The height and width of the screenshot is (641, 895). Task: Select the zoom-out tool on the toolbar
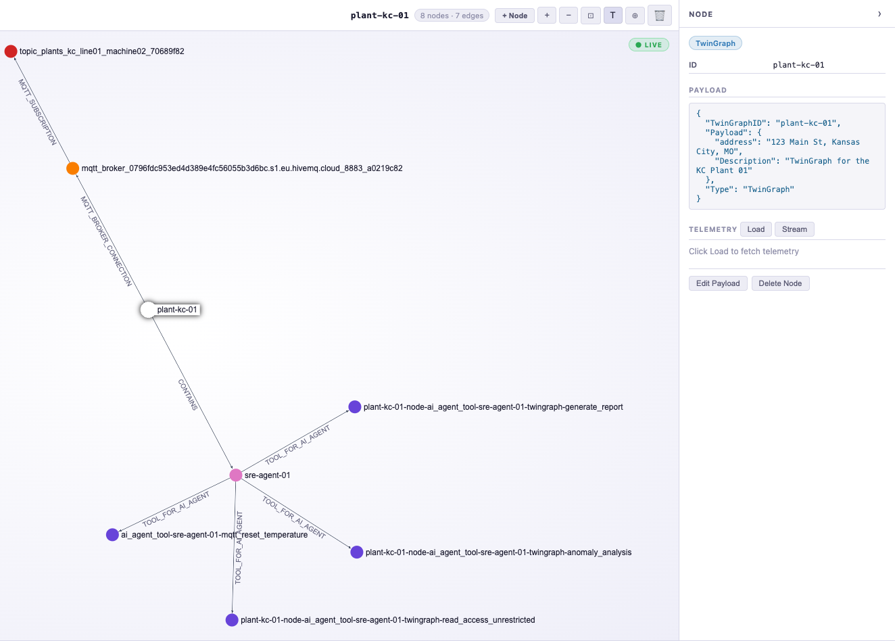tap(569, 15)
